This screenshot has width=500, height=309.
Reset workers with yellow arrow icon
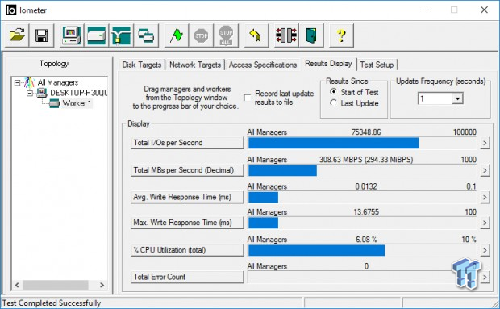[256, 35]
